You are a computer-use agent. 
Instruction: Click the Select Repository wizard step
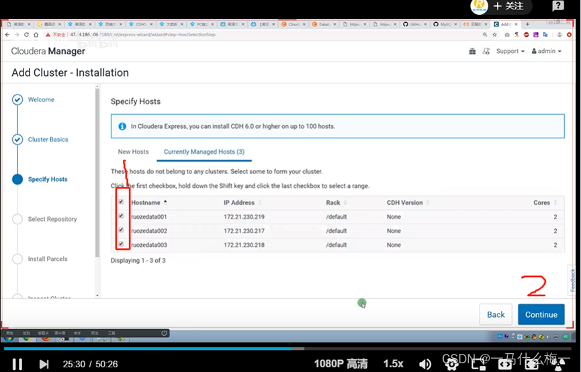(52, 219)
